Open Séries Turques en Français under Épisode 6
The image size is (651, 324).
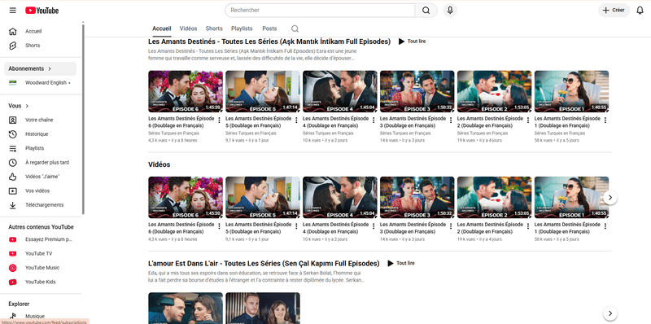173,134
